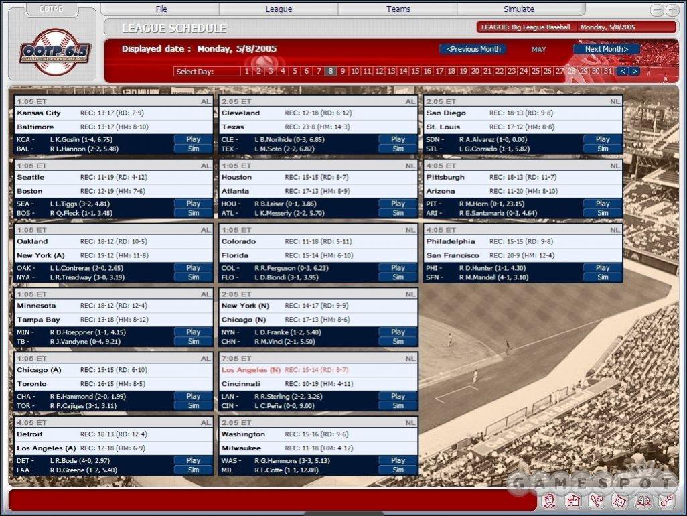Play the Kansas City at Baltimore game
This screenshot has height=516, width=687.
click(x=194, y=139)
